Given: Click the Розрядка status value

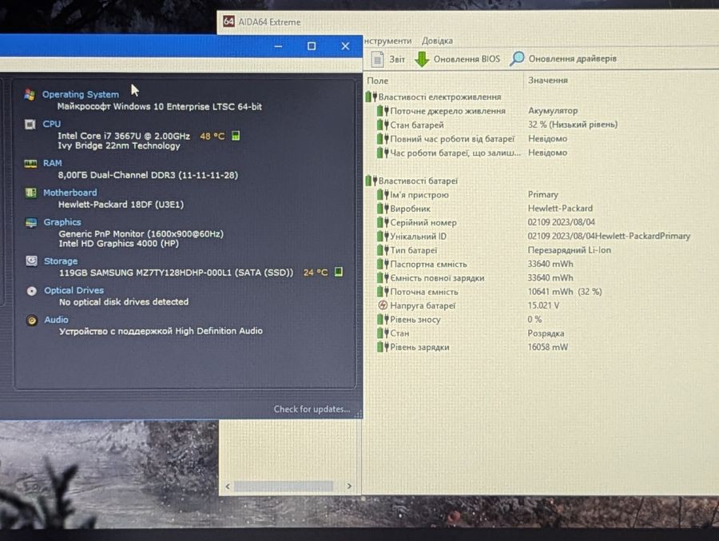Looking at the screenshot, I should [x=546, y=333].
